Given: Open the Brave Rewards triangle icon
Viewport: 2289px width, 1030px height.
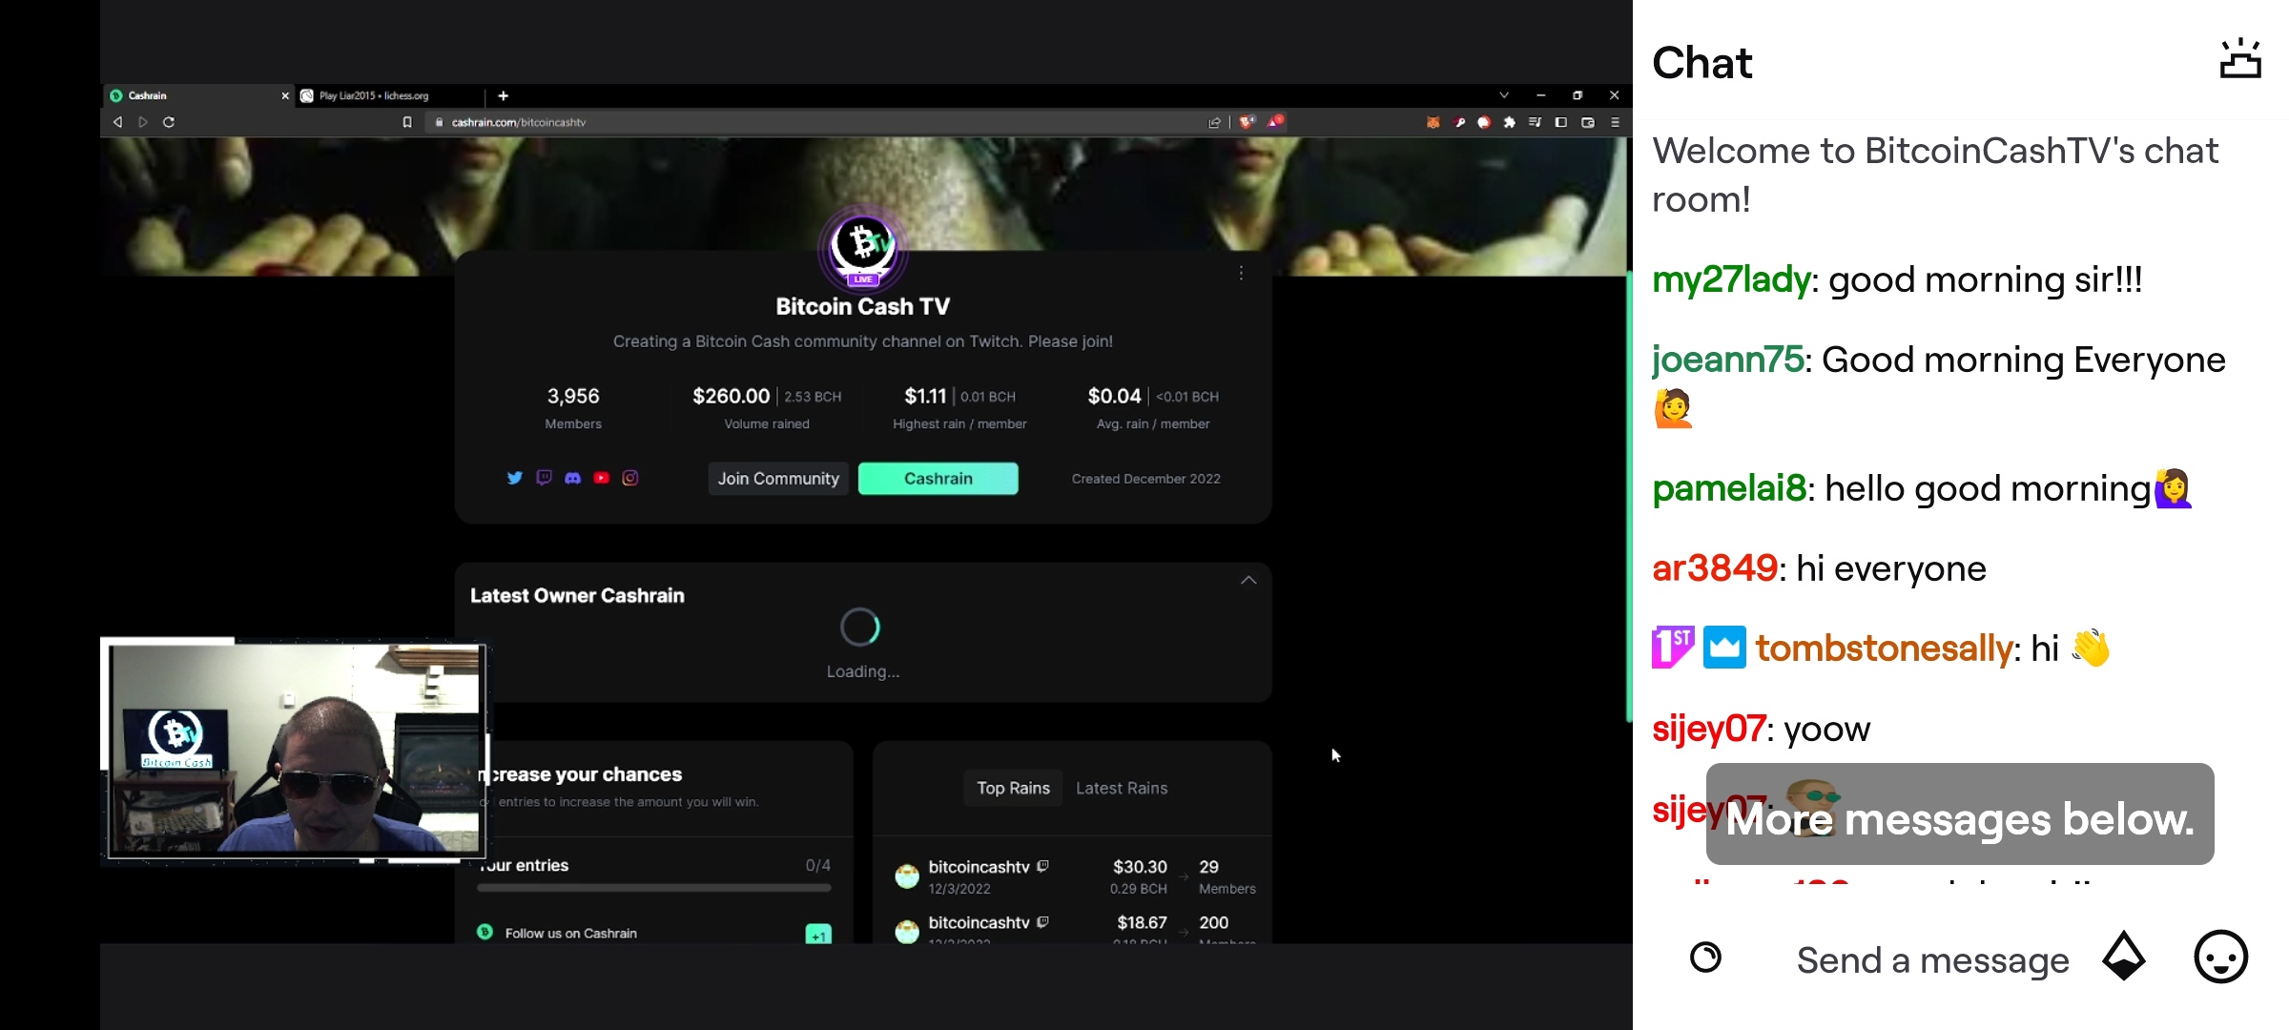Looking at the screenshot, I should click(x=1275, y=121).
